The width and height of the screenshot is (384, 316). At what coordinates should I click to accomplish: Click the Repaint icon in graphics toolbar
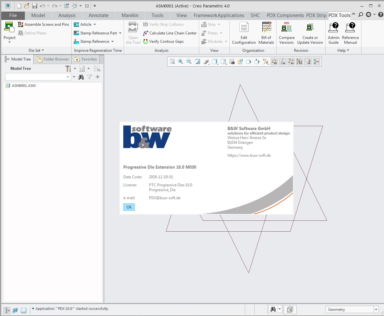click(x=197, y=61)
